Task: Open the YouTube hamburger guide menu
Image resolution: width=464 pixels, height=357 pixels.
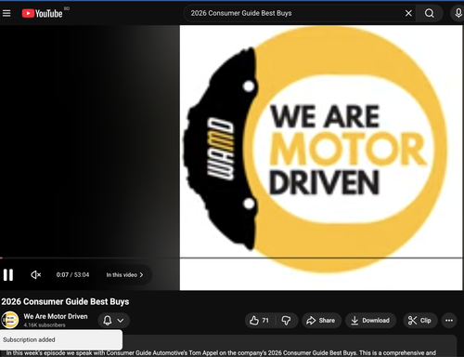Action: pyautogui.click(x=6, y=13)
